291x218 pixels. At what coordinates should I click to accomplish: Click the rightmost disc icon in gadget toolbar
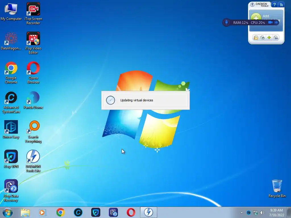click(x=276, y=38)
